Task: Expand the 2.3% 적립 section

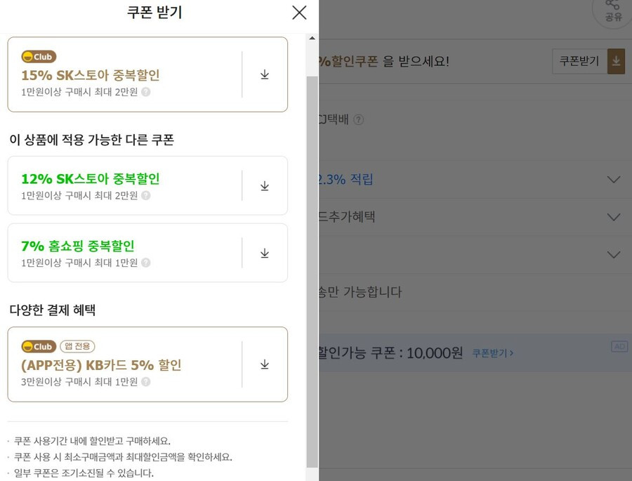Action: coord(614,180)
